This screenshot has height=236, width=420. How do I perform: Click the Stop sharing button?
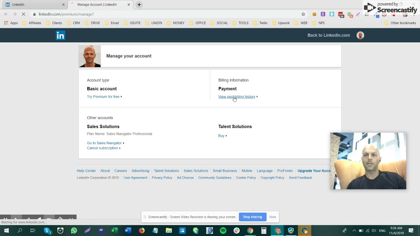pyautogui.click(x=253, y=217)
